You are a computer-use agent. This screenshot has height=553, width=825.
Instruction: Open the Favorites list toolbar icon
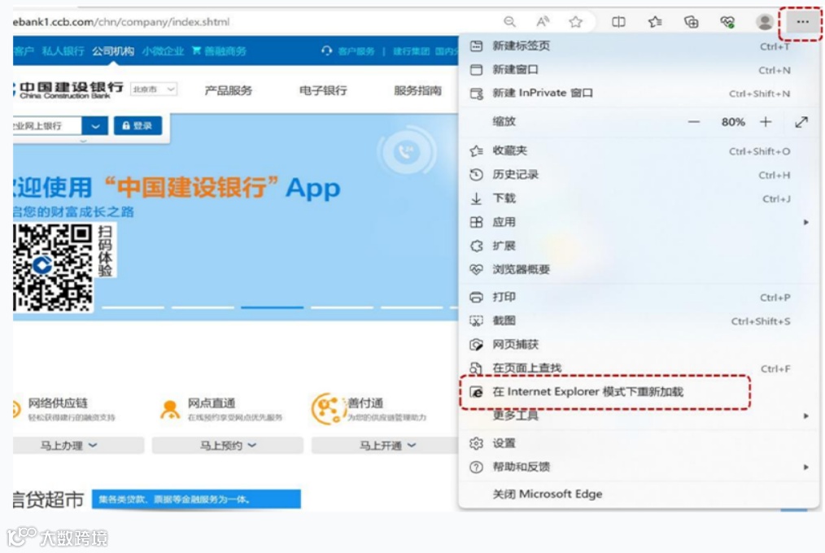[655, 22]
